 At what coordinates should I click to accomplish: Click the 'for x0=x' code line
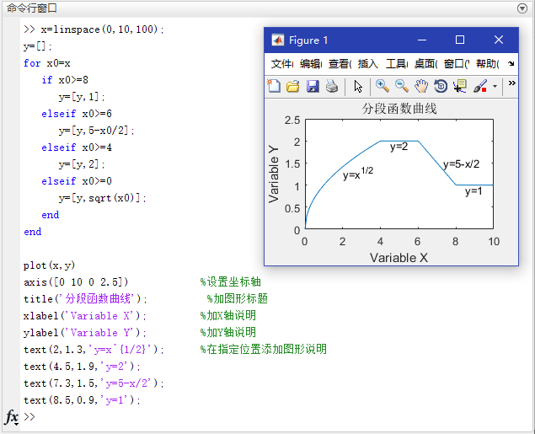click(x=46, y=63)
